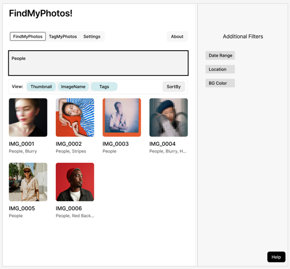Click the Help button
290x269 pixels.
tap(276, 257)
